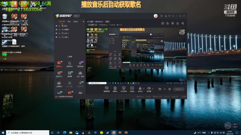The height and width of the screenshot is (135, 241).
Task: Open the usage tutorial link at window bottom
Action: coord(64,97)
